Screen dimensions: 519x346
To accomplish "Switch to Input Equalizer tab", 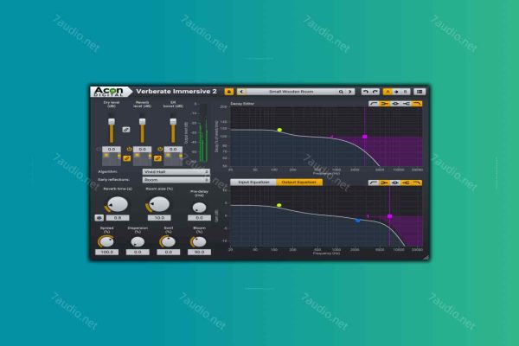I will [253, 183].
